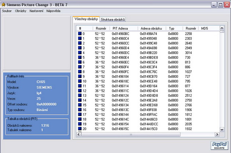
Task: Sort by the Typ column header
Action: click(x=174, y=28)
